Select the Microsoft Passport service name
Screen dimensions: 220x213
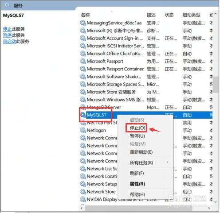tap(105, 61)
